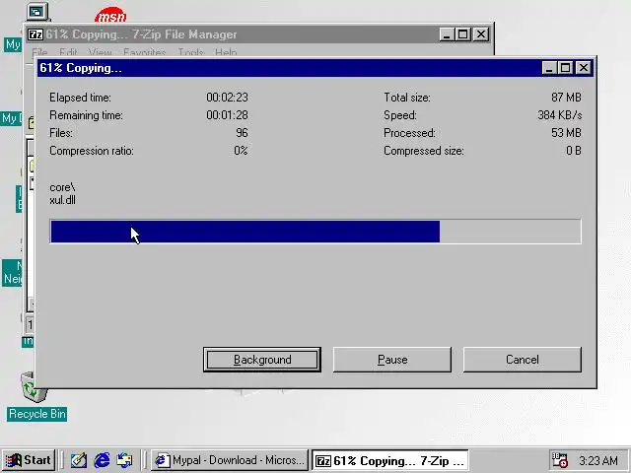631x473 pixels.
Task: Click the elapsed time value 00:02:23
Action: 227,98
